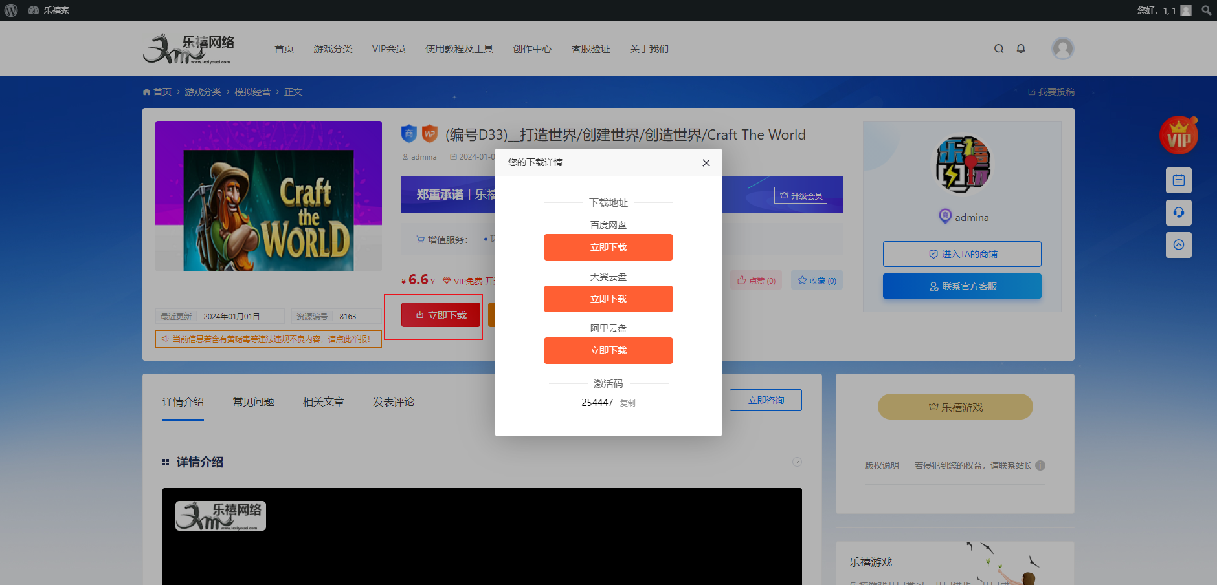Click 立即下载 under 百度网盘
The width and height of the screenshot is (1217, 585).
click(x=608, y=247)
